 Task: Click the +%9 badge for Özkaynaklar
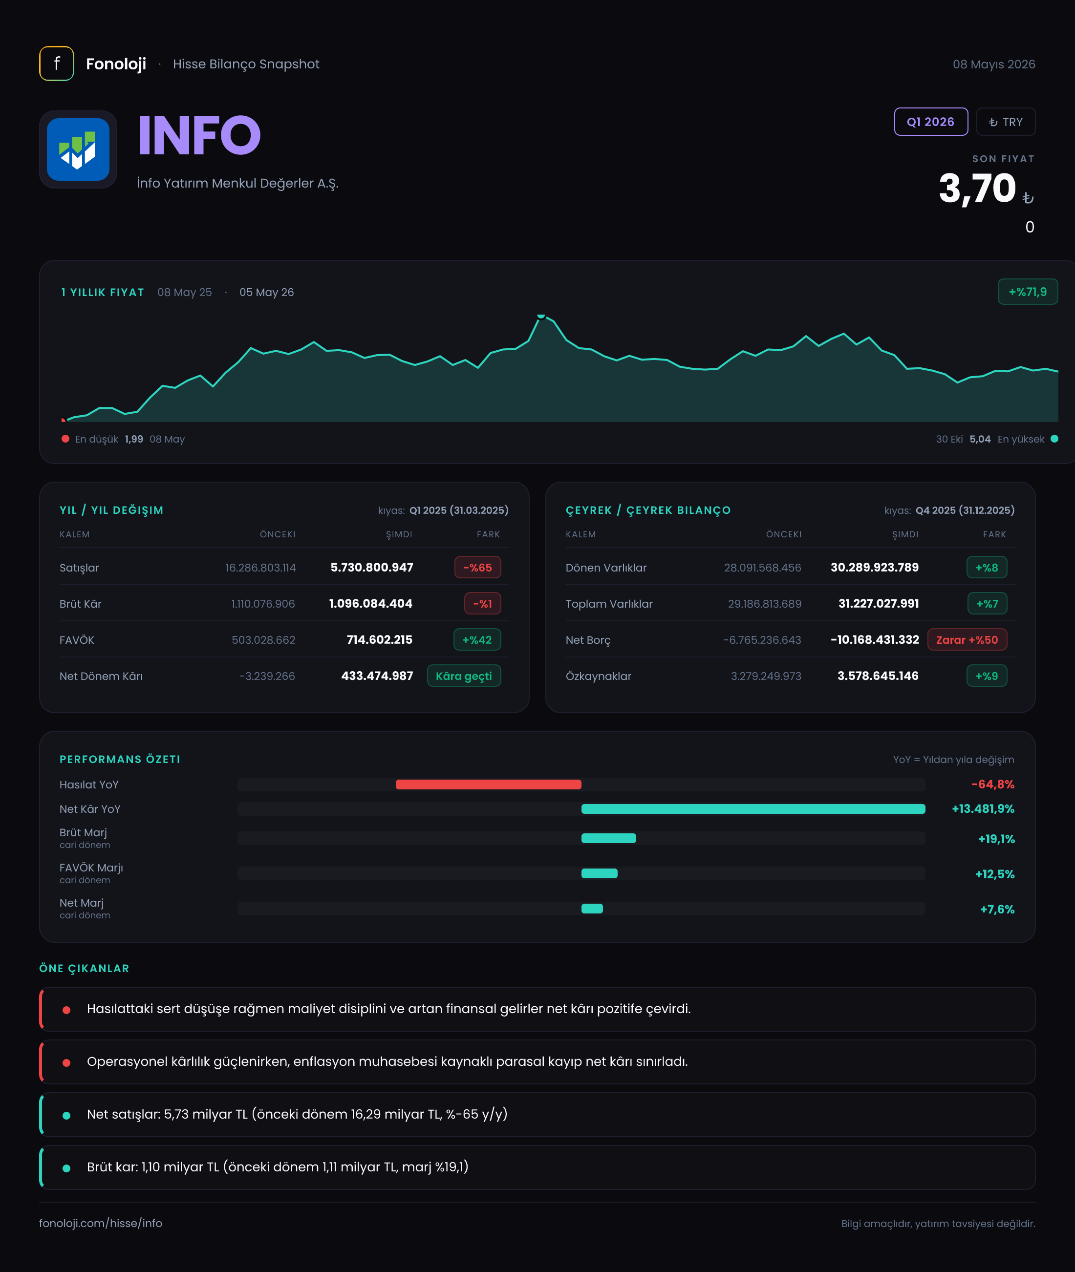[x=987, y=676]
